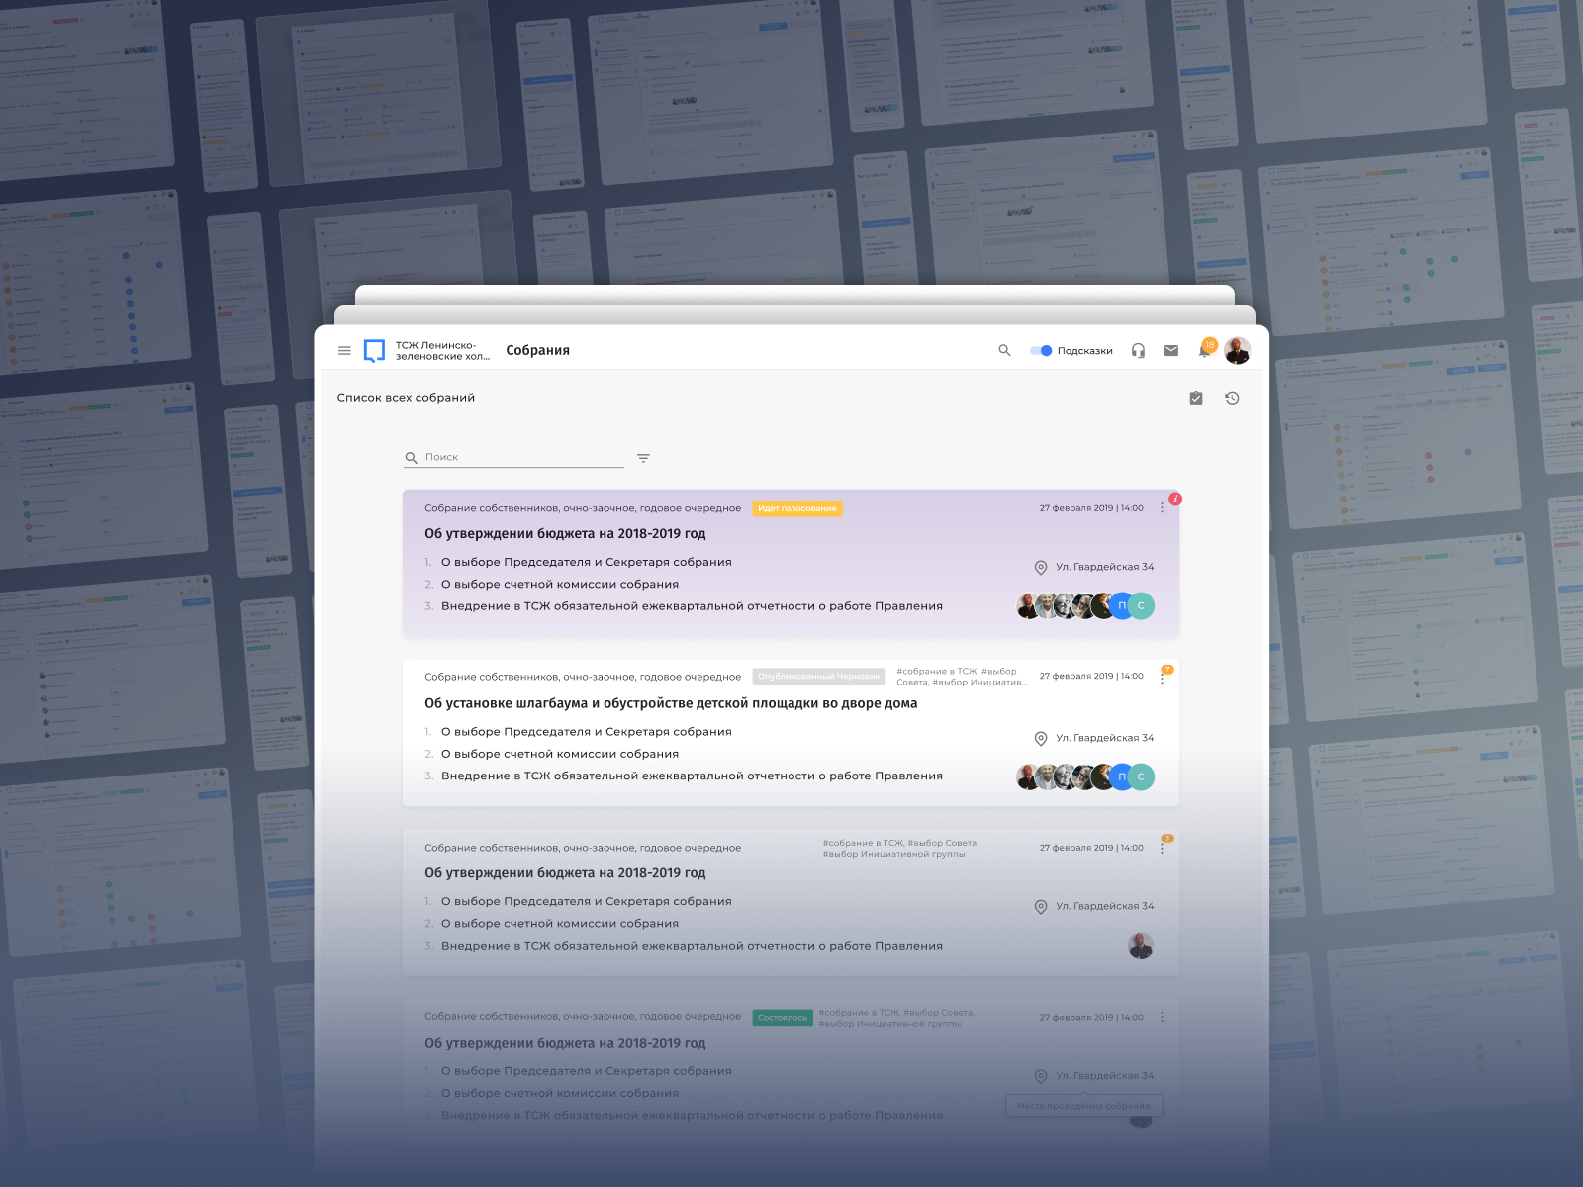Click address 'Ул. Гвардейская 34' in voting card
The image size is (1583, 1187).
tap(1104, 567)
